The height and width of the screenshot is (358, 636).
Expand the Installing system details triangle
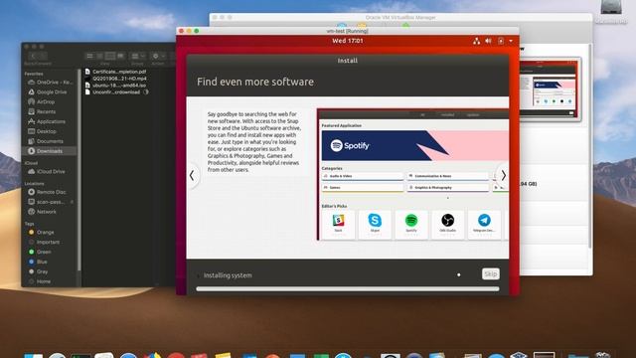(x=198, y=275)
